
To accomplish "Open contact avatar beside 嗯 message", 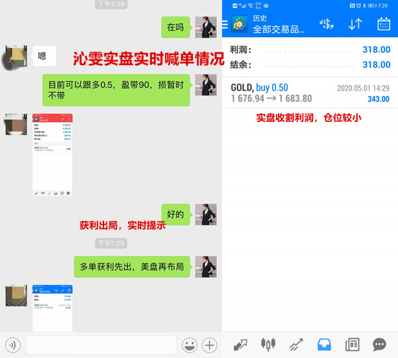I will [16, 56].
